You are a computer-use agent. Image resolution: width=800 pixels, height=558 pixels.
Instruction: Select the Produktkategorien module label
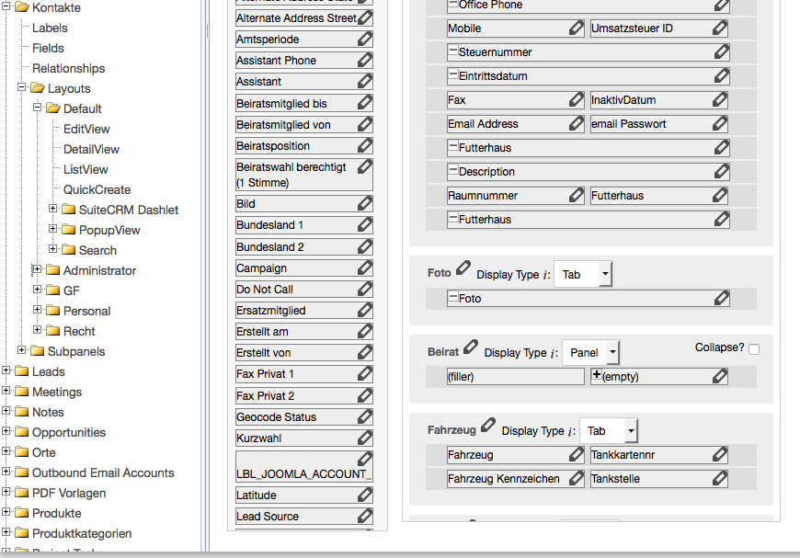click(x=82, y=533)
